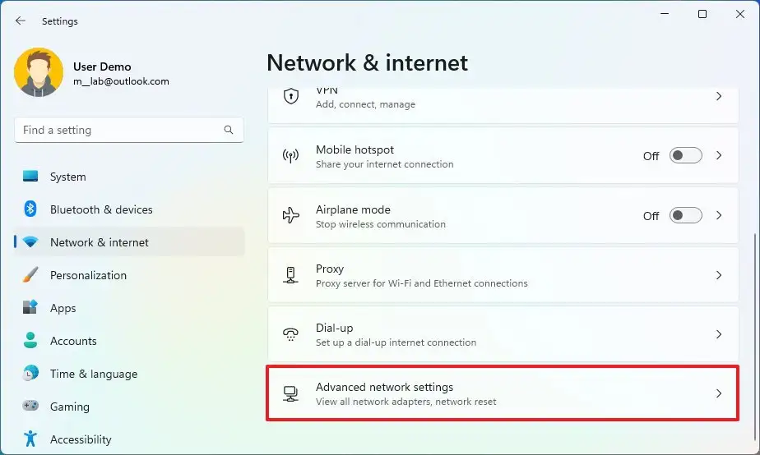Open the Personalization sidebar section

88,275
